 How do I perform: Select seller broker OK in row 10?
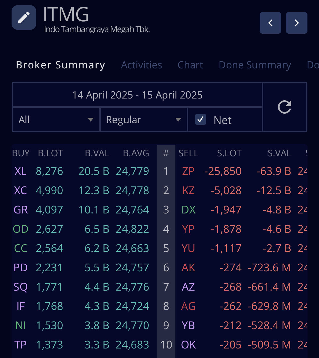coord(188,345)
